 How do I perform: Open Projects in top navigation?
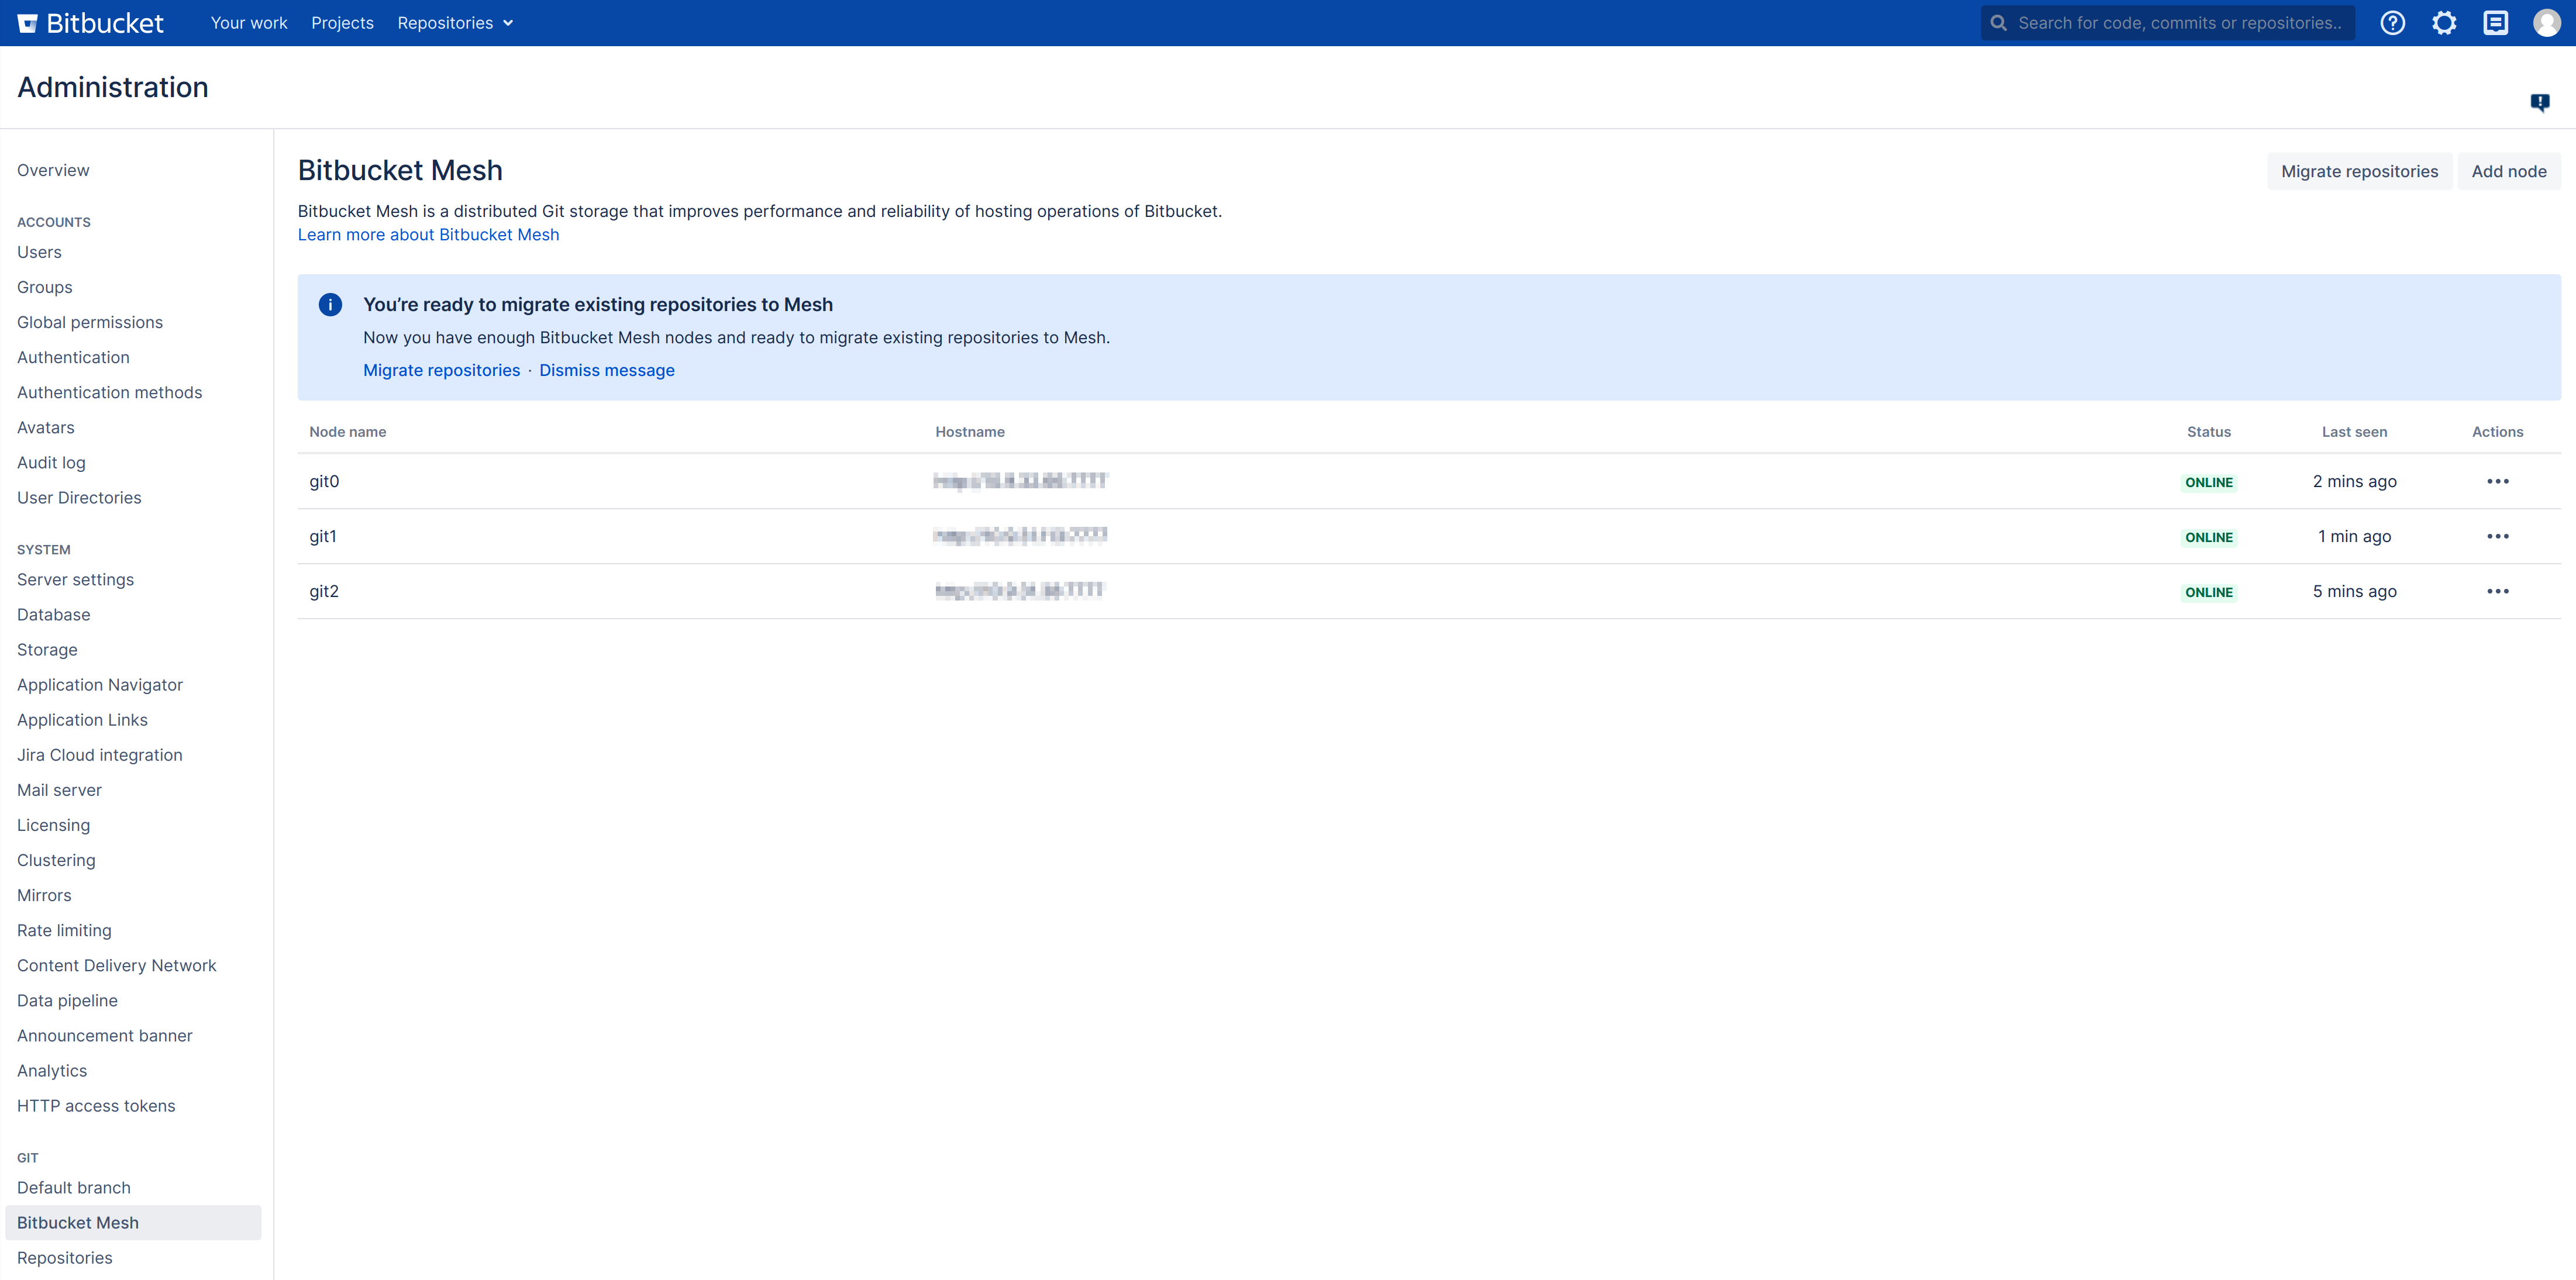click(x=342, y=23)
